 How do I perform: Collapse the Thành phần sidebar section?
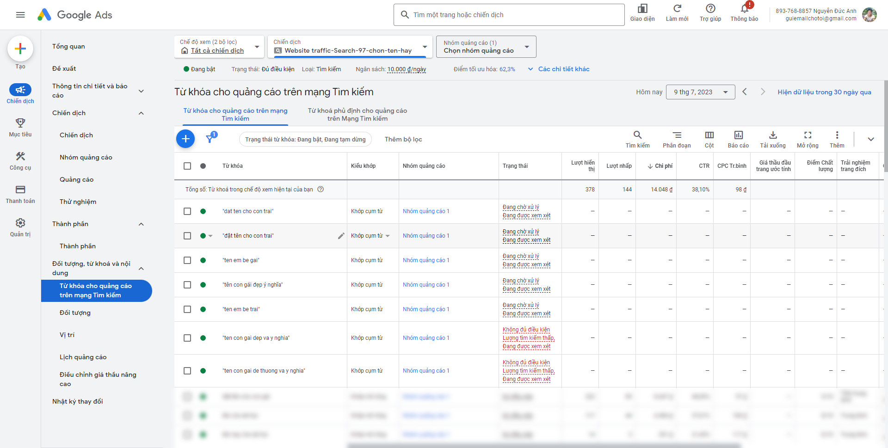pos(141,224)
